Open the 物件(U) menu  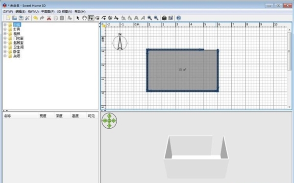pos(33,11)
